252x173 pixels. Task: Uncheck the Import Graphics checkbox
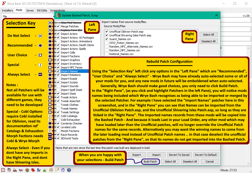coord(58,60)
